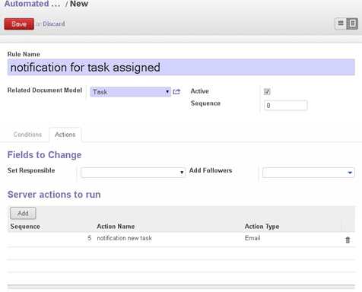This screenshot has height=292, width=362.
Task: Toggle the Active checkbox
Action: 267,91
